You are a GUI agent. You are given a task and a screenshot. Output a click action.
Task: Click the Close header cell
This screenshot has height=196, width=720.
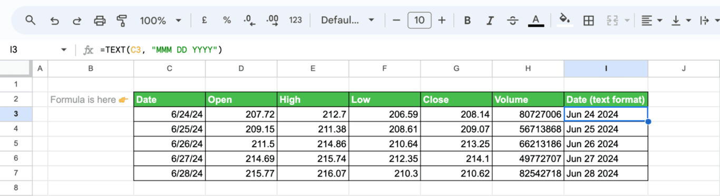456,99
